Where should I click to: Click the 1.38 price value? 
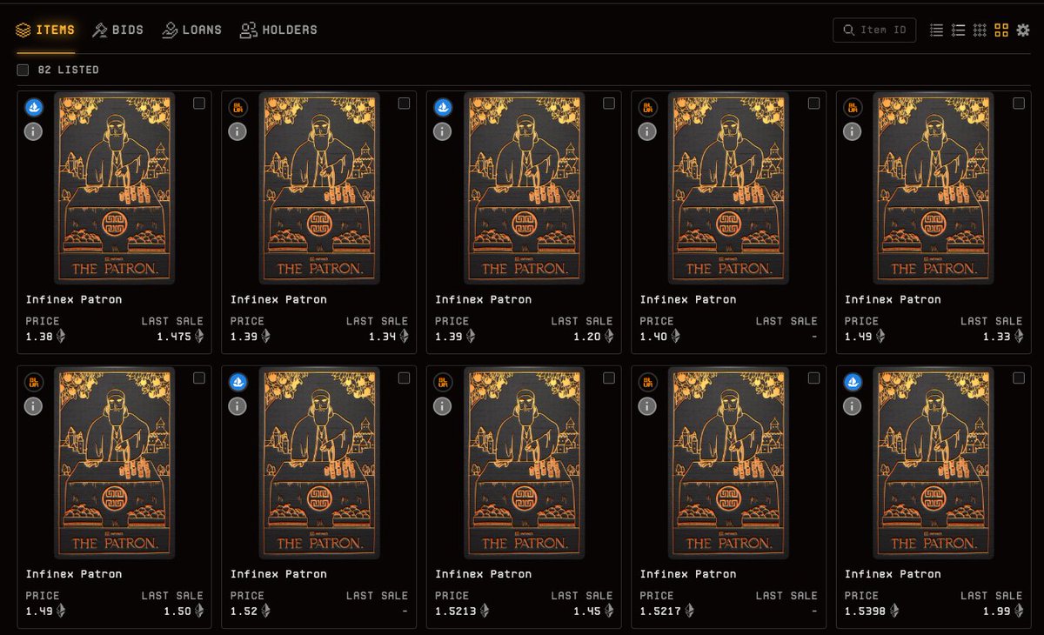[x=39, y=337]
